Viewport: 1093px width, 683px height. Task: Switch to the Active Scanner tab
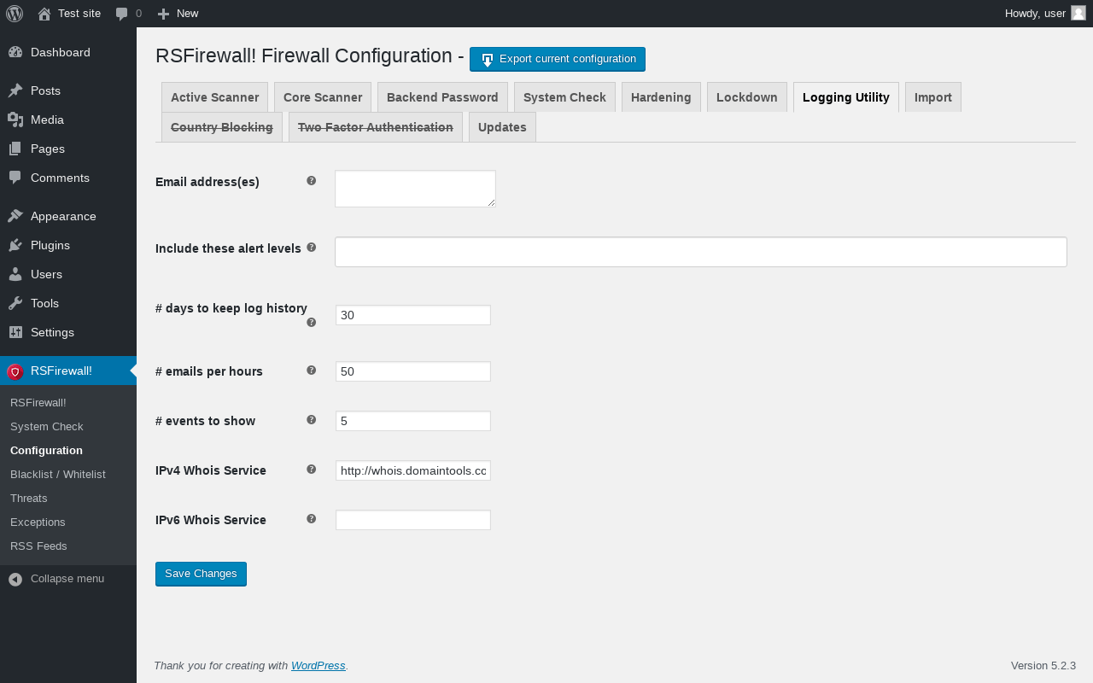pyautogui.click(x=214, y=97)
